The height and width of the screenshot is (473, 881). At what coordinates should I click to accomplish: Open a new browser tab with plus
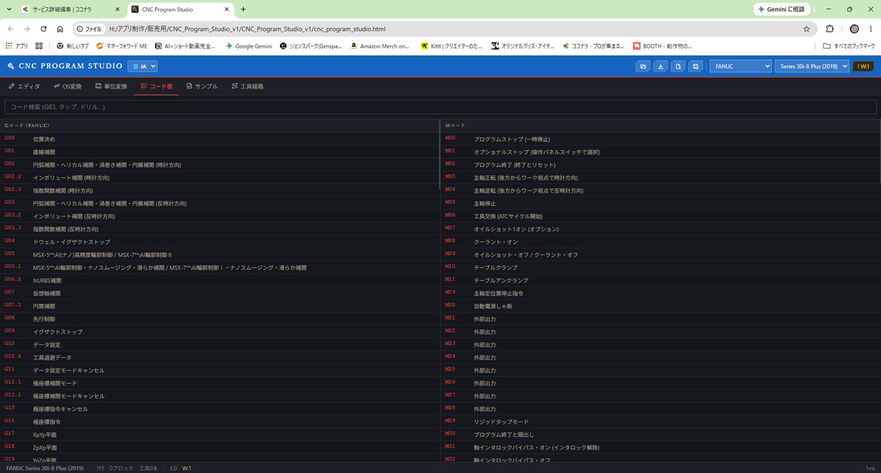click(x=243, y=9)
